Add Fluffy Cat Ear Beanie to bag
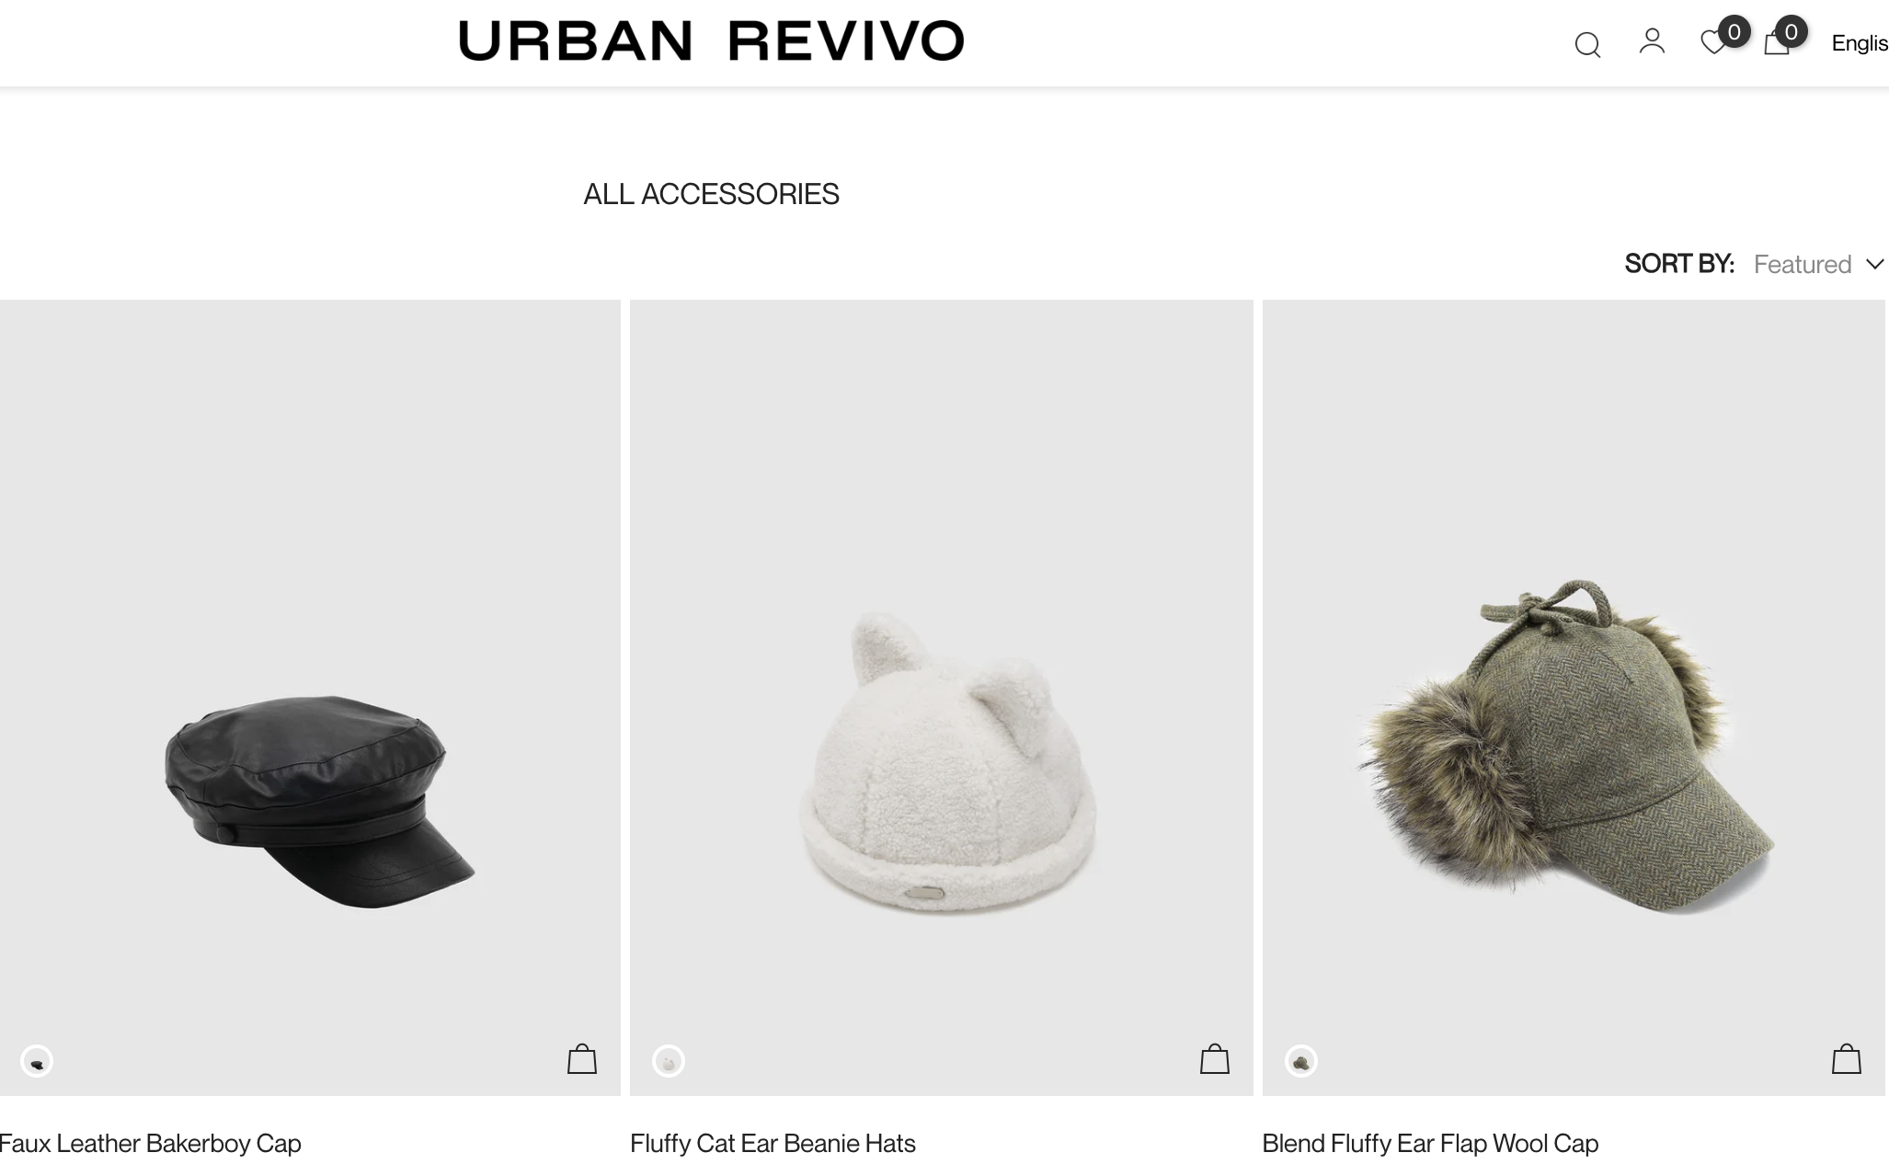Viewport: 1889px width, 1164px height. point(1215,1059)
